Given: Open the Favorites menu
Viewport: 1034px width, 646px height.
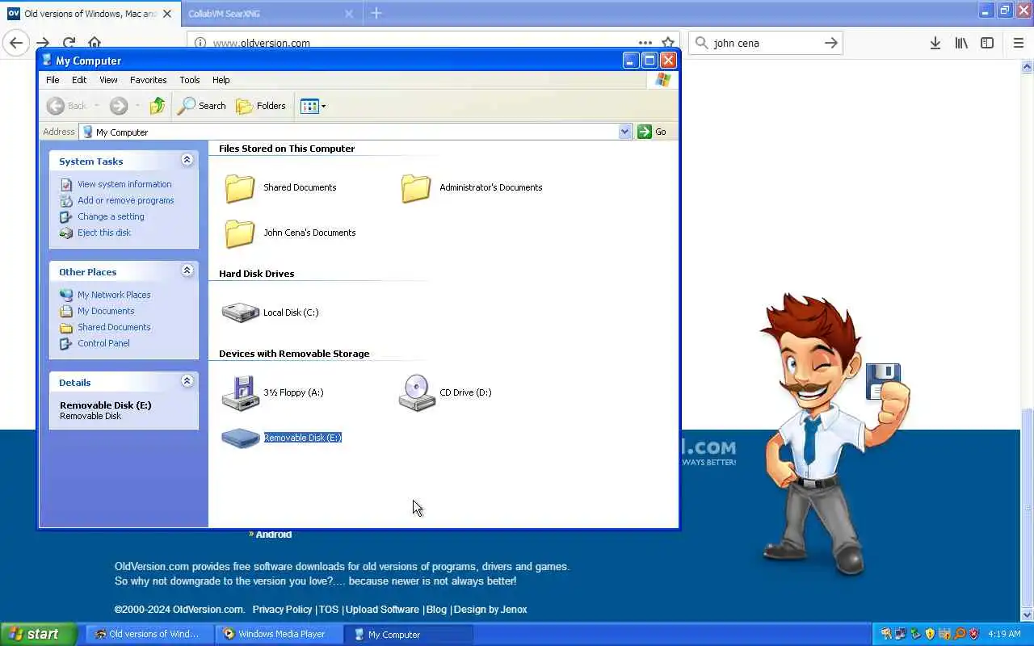Looking at the screenshot, I should [149, 80].
